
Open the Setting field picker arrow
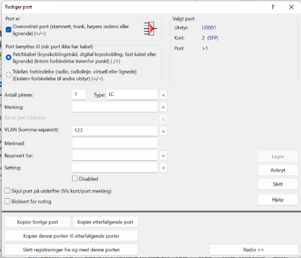(163, 168)
